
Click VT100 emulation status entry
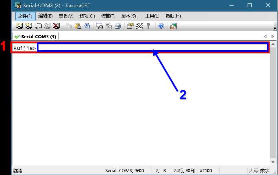[206, 171]
